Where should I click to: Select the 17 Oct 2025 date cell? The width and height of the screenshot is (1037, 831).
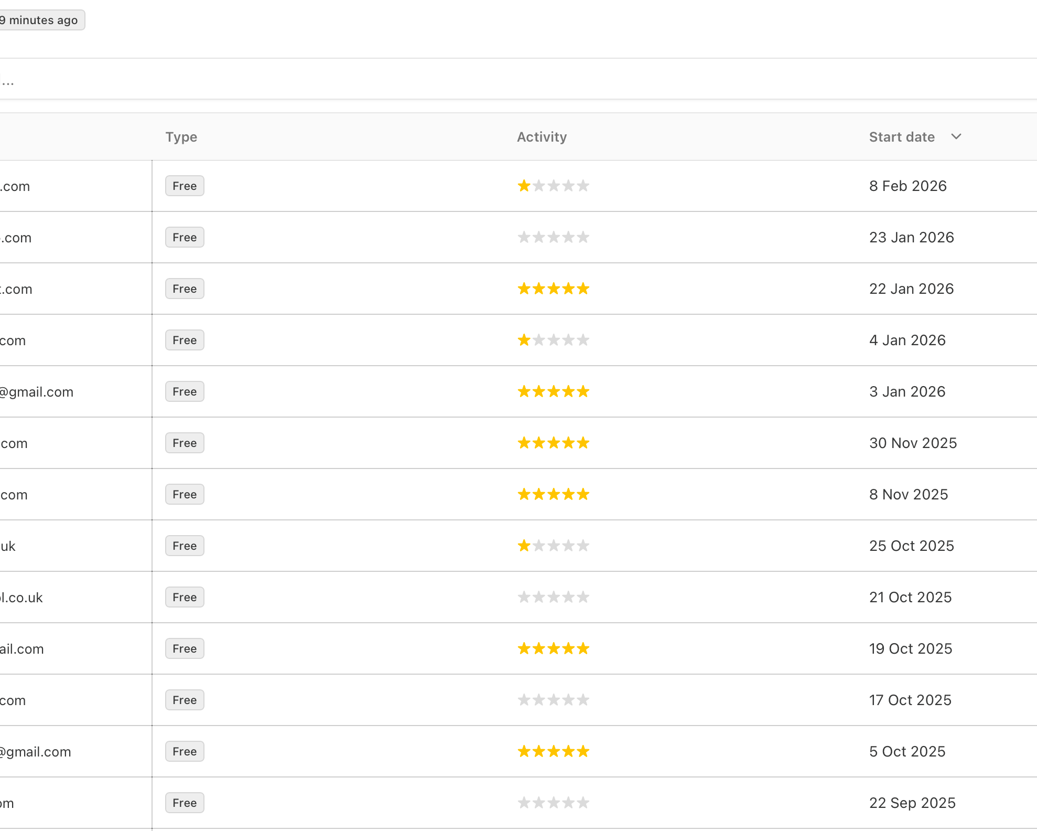click(910, 700)
